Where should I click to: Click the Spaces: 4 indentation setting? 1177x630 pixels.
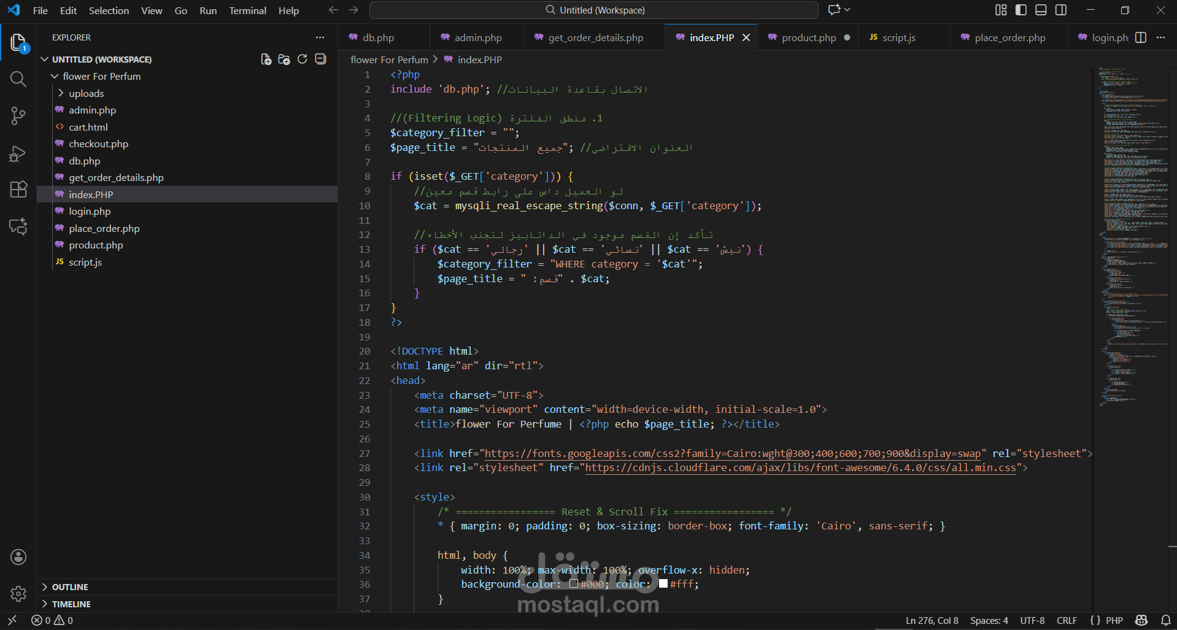tap(989, 621)
